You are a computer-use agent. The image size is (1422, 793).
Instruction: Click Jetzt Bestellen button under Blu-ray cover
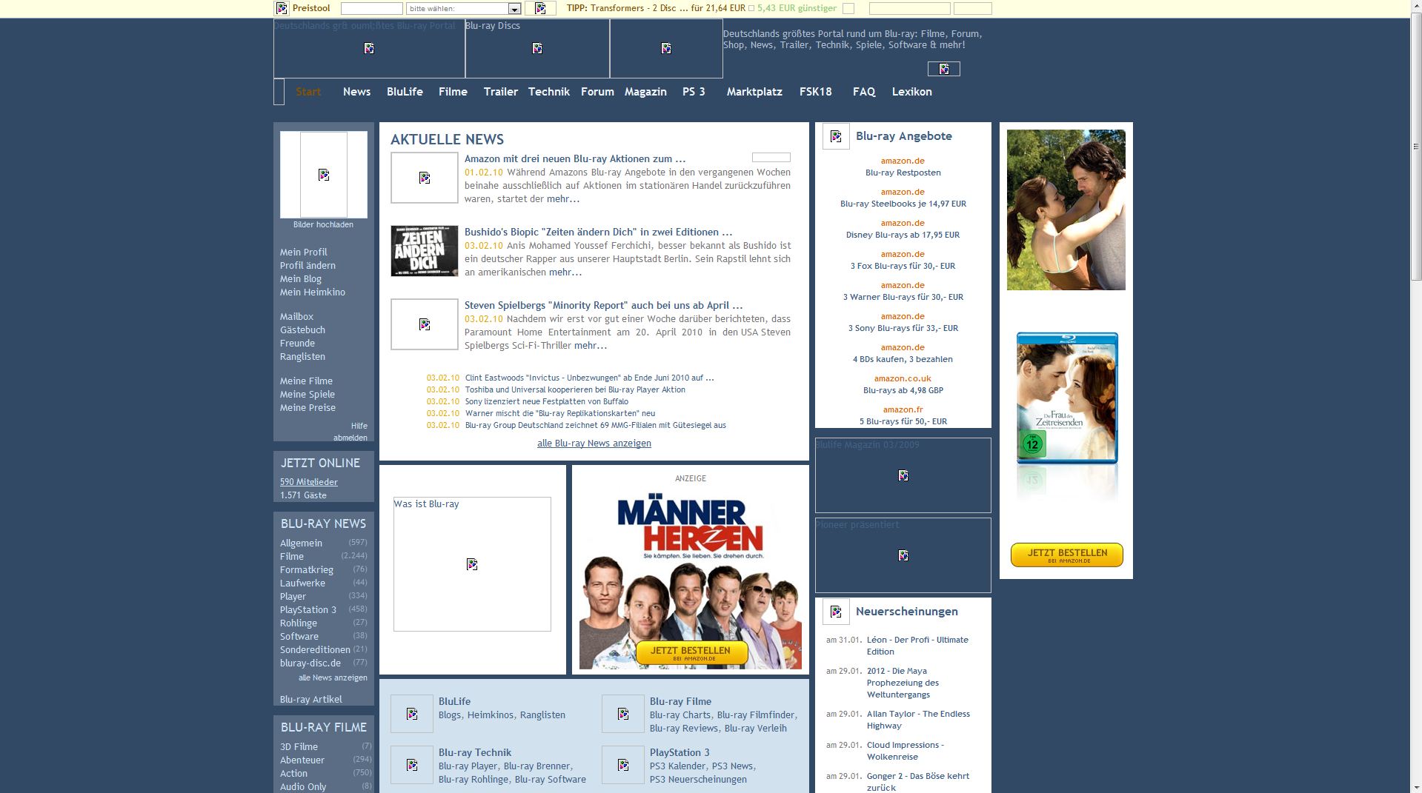click(1067, 555)
